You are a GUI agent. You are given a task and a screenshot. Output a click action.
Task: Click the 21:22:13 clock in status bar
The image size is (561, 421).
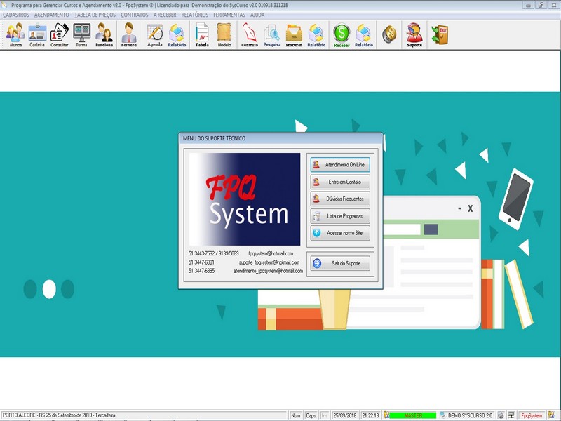(370, 415)
